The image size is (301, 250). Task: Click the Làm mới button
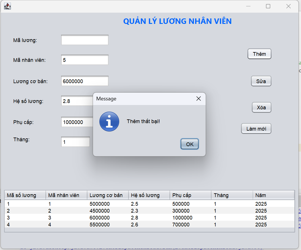point(256,129)
